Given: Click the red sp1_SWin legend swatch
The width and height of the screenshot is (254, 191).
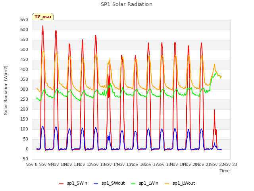Looking at the screenshot, I should 62,184.
